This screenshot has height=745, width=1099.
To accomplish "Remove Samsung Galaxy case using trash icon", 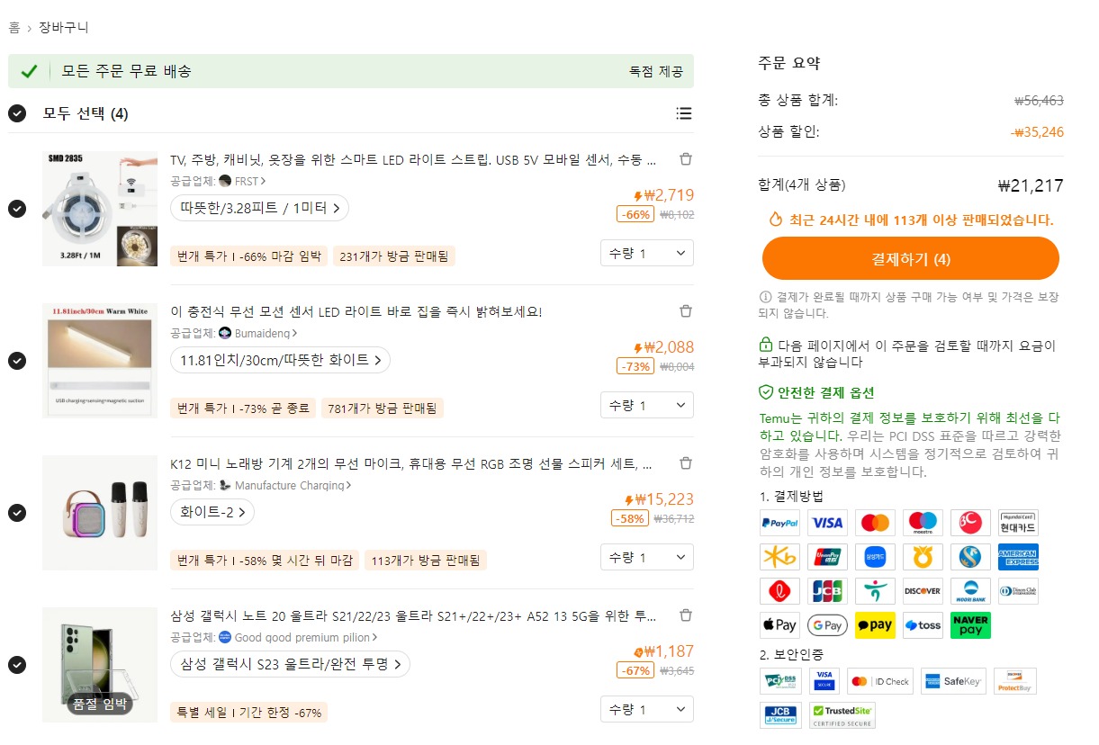I will [x=686, y=615].
